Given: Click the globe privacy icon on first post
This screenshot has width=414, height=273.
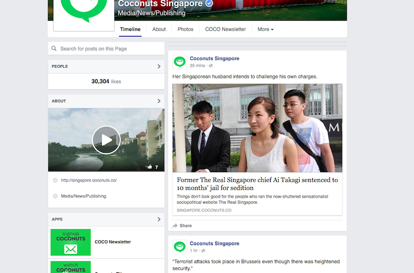Looking at the screenshot, I should tap(211, 66).
